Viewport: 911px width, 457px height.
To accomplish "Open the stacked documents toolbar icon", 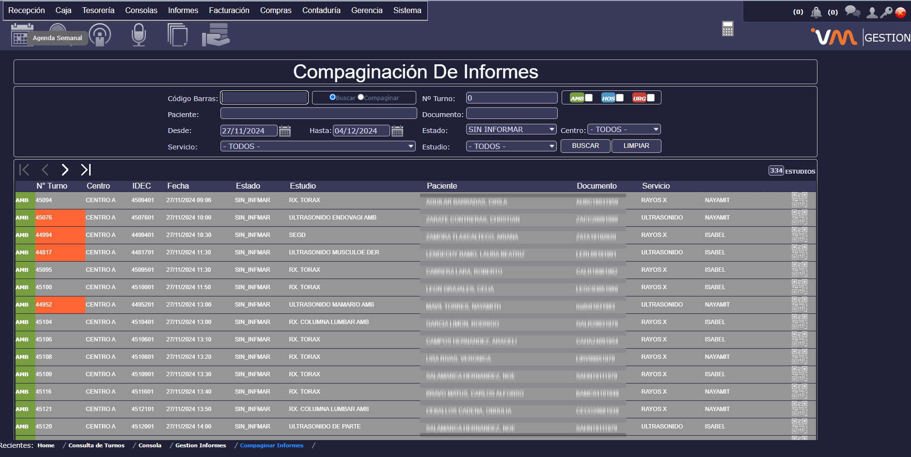I will (177, 35).
